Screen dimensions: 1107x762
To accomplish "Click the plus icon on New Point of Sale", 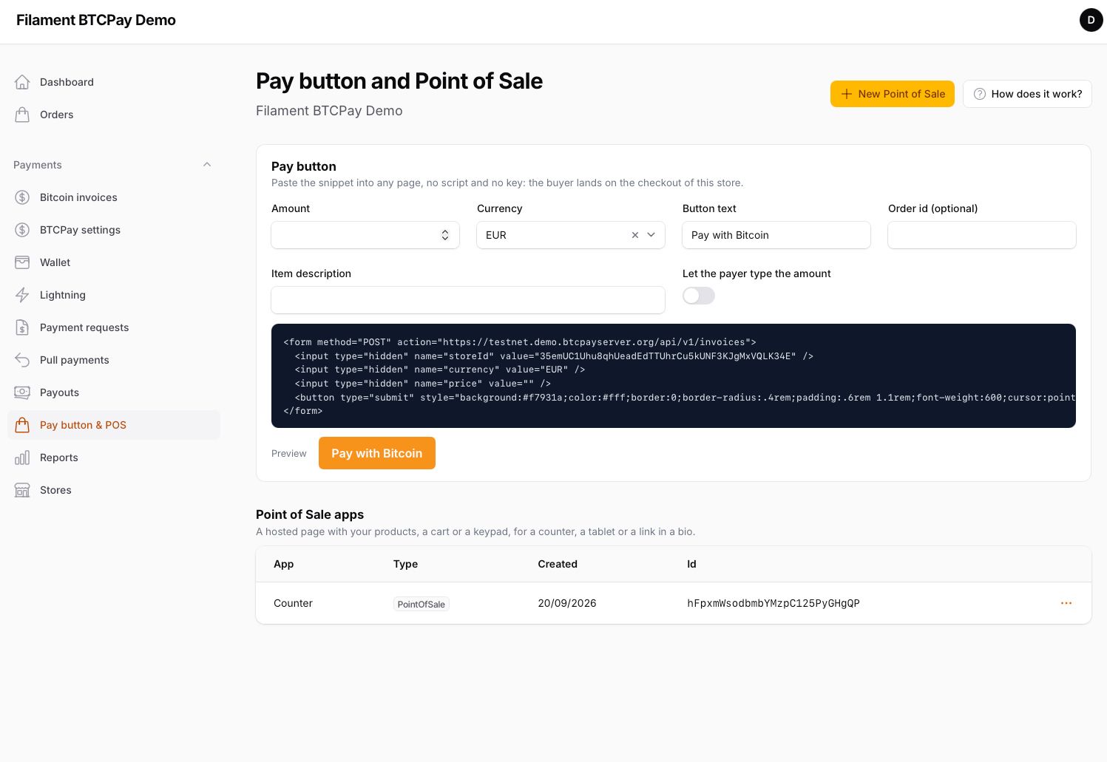I will (x=847, y=94).
